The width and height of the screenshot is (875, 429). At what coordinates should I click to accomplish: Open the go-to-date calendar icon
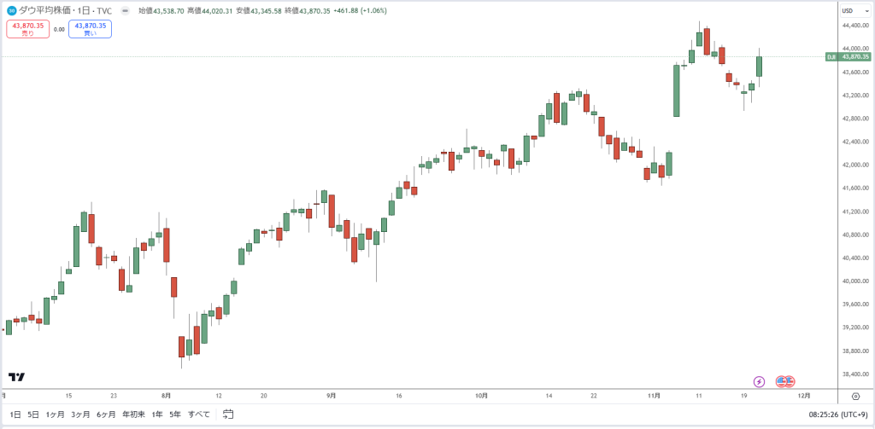click(x=227, y=414)
